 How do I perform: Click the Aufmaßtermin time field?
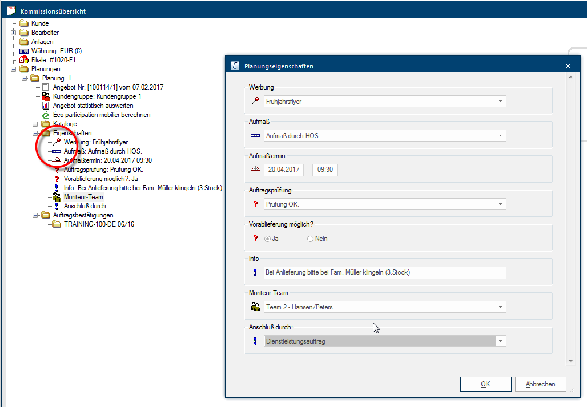[325, 170]
